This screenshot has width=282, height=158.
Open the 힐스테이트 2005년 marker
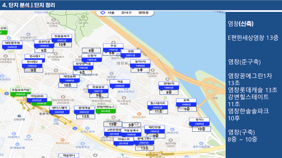[x=158, y=105]
